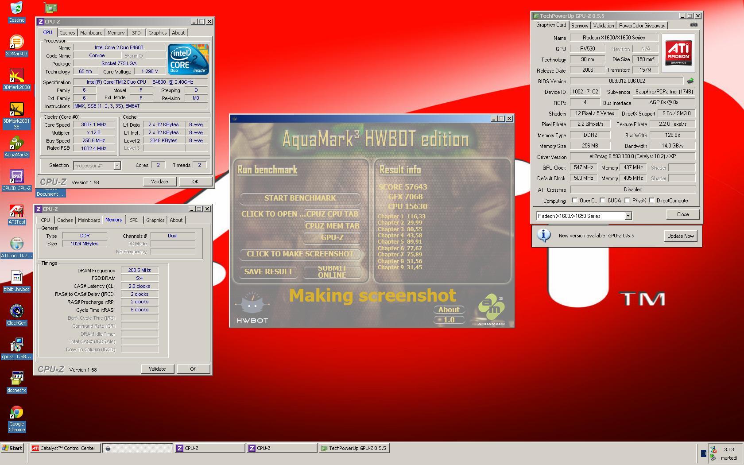Open Graphics tab in bottom CPU-Z window
Image resolution: width=744 pixels, height=465 pixels.
155,220
